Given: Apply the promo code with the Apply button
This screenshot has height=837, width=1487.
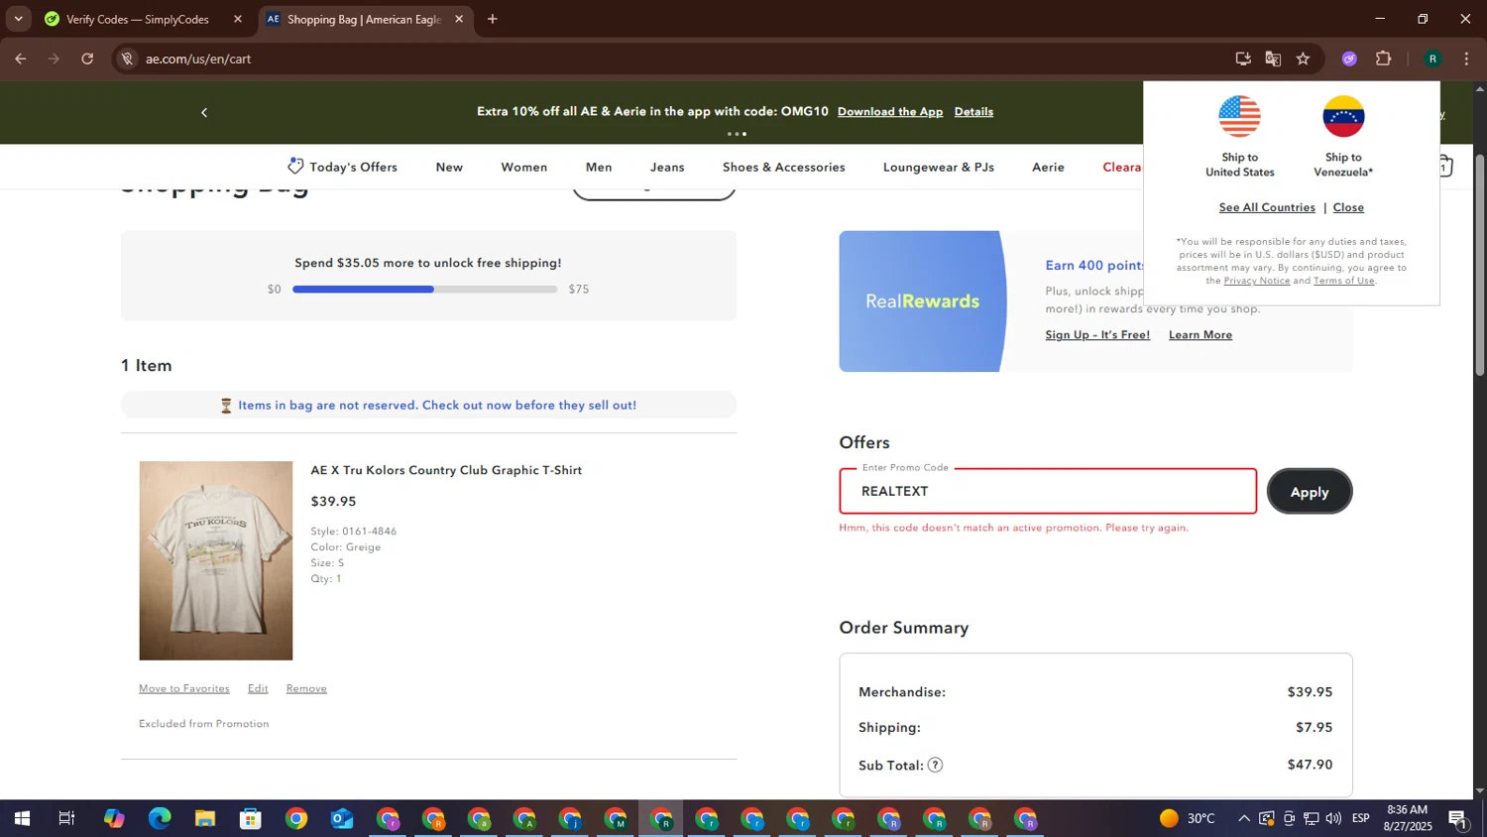Looking at the screenshot, I should point(1310,491).
